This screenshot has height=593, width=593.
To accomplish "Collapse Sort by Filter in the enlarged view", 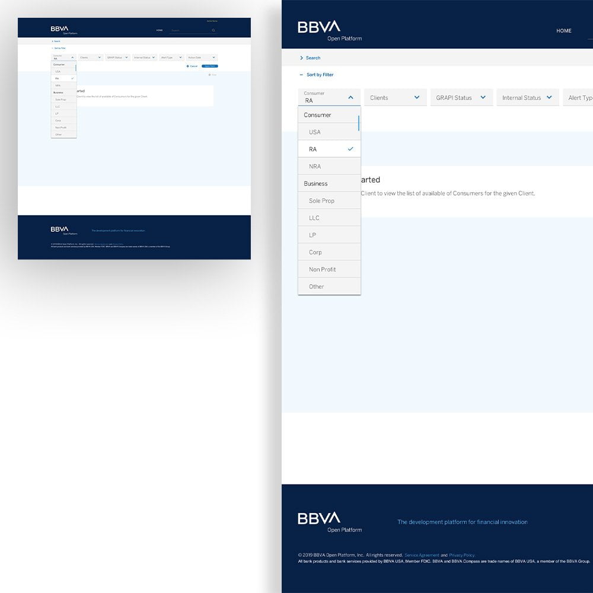I will click(301, 75).
